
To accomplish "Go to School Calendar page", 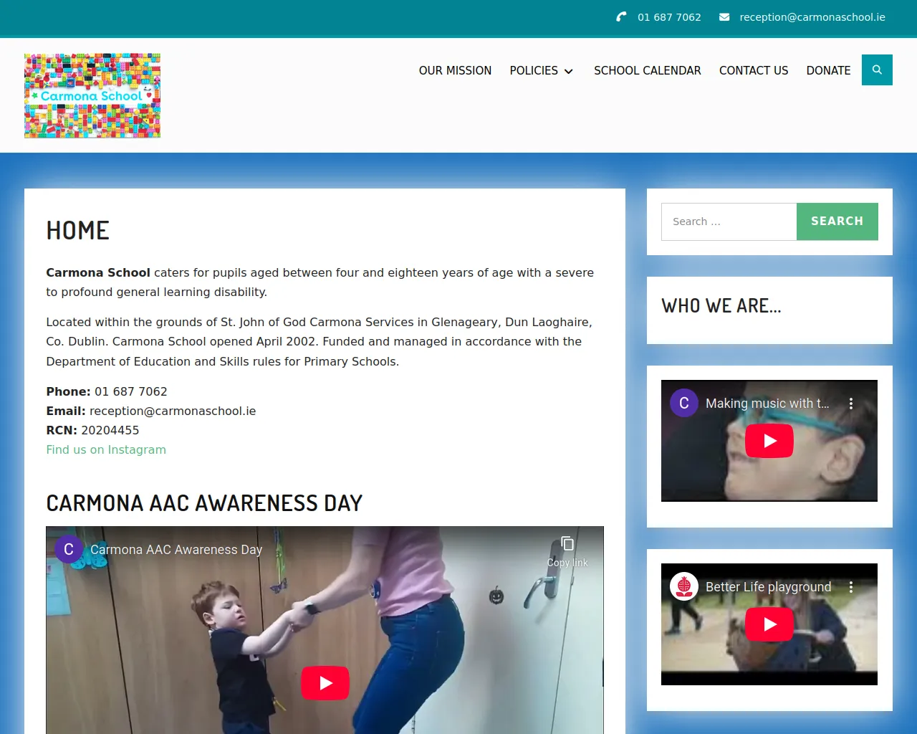I will 648,70.
